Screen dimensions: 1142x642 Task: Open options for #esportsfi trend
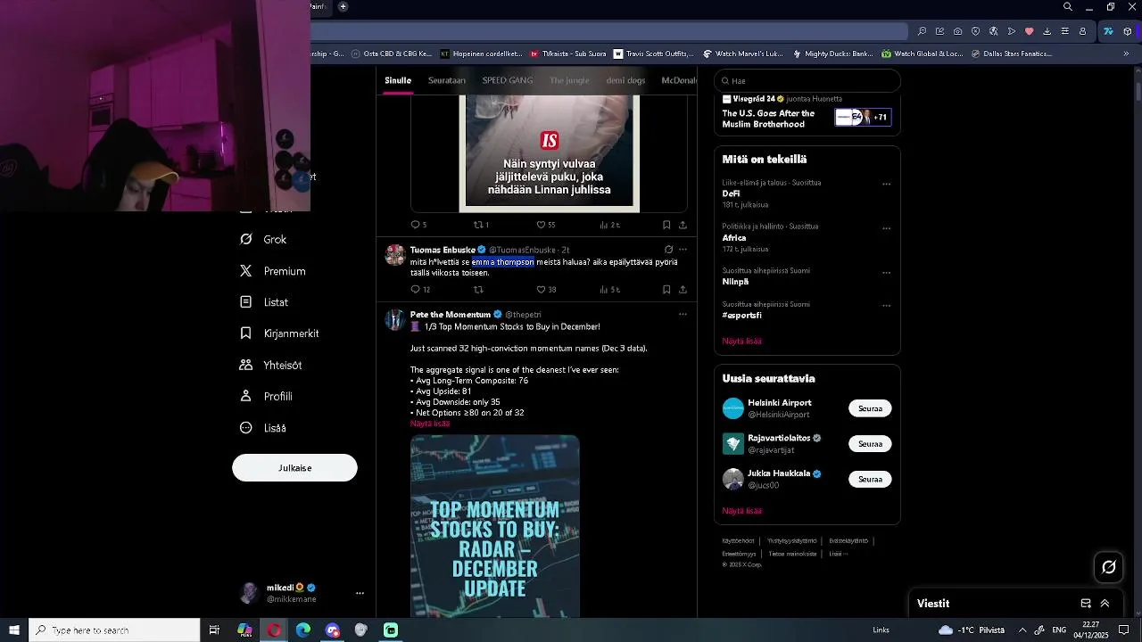coord(886,306)
